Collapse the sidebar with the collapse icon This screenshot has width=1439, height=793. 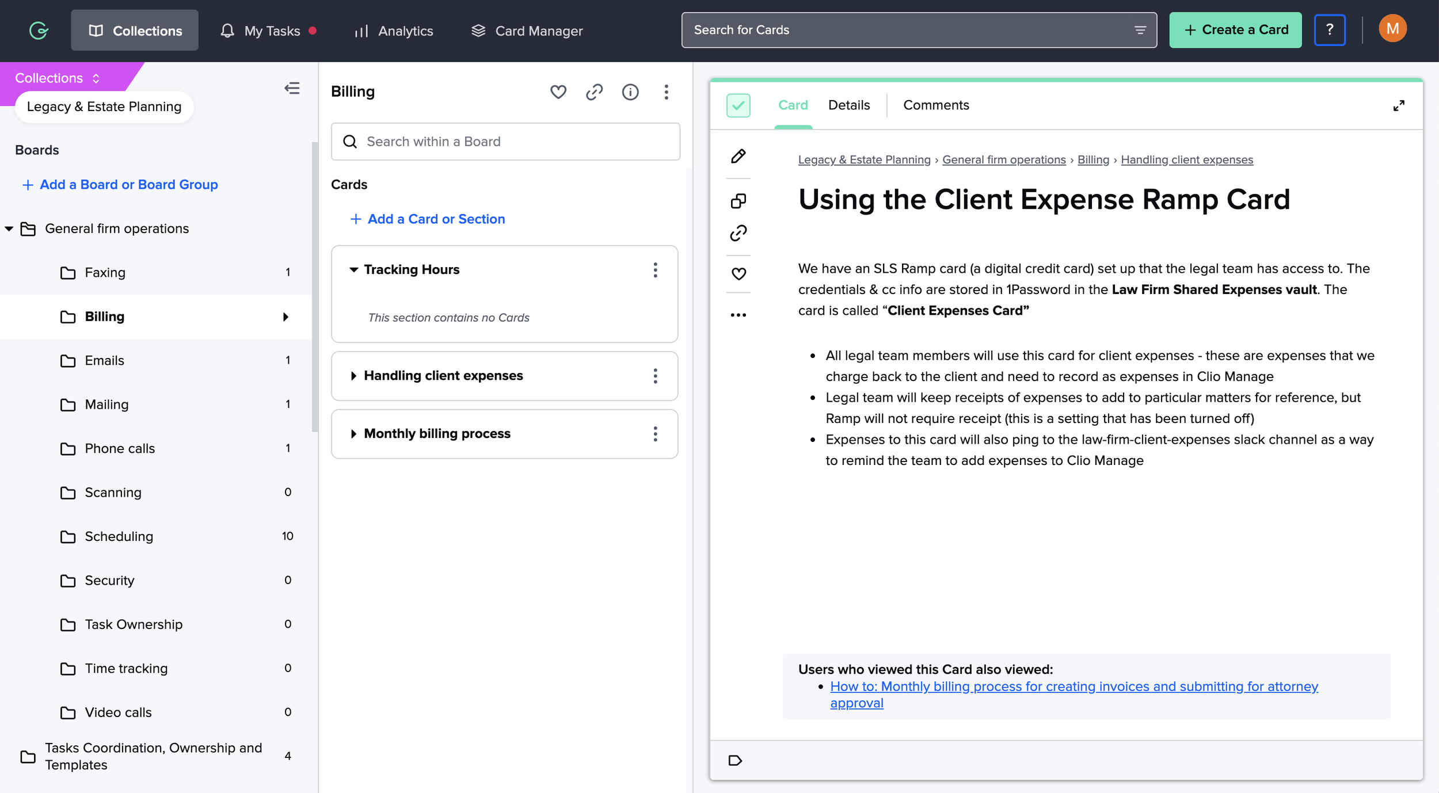pos(292,88)
